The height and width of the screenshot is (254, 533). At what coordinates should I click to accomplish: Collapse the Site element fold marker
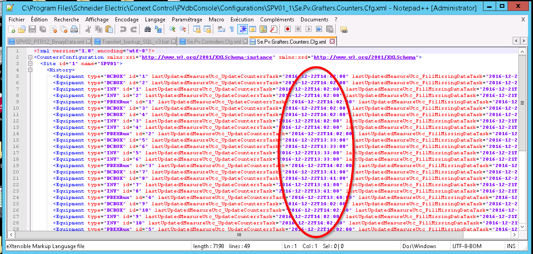(30, 64)
